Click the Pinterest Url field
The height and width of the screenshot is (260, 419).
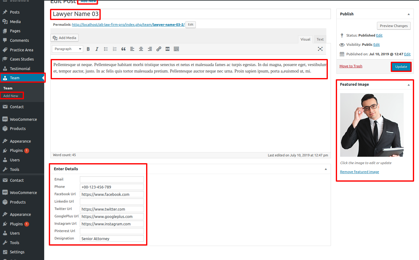112,231
